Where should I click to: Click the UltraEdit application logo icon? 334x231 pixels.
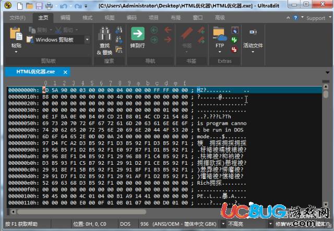click(8, 5)
